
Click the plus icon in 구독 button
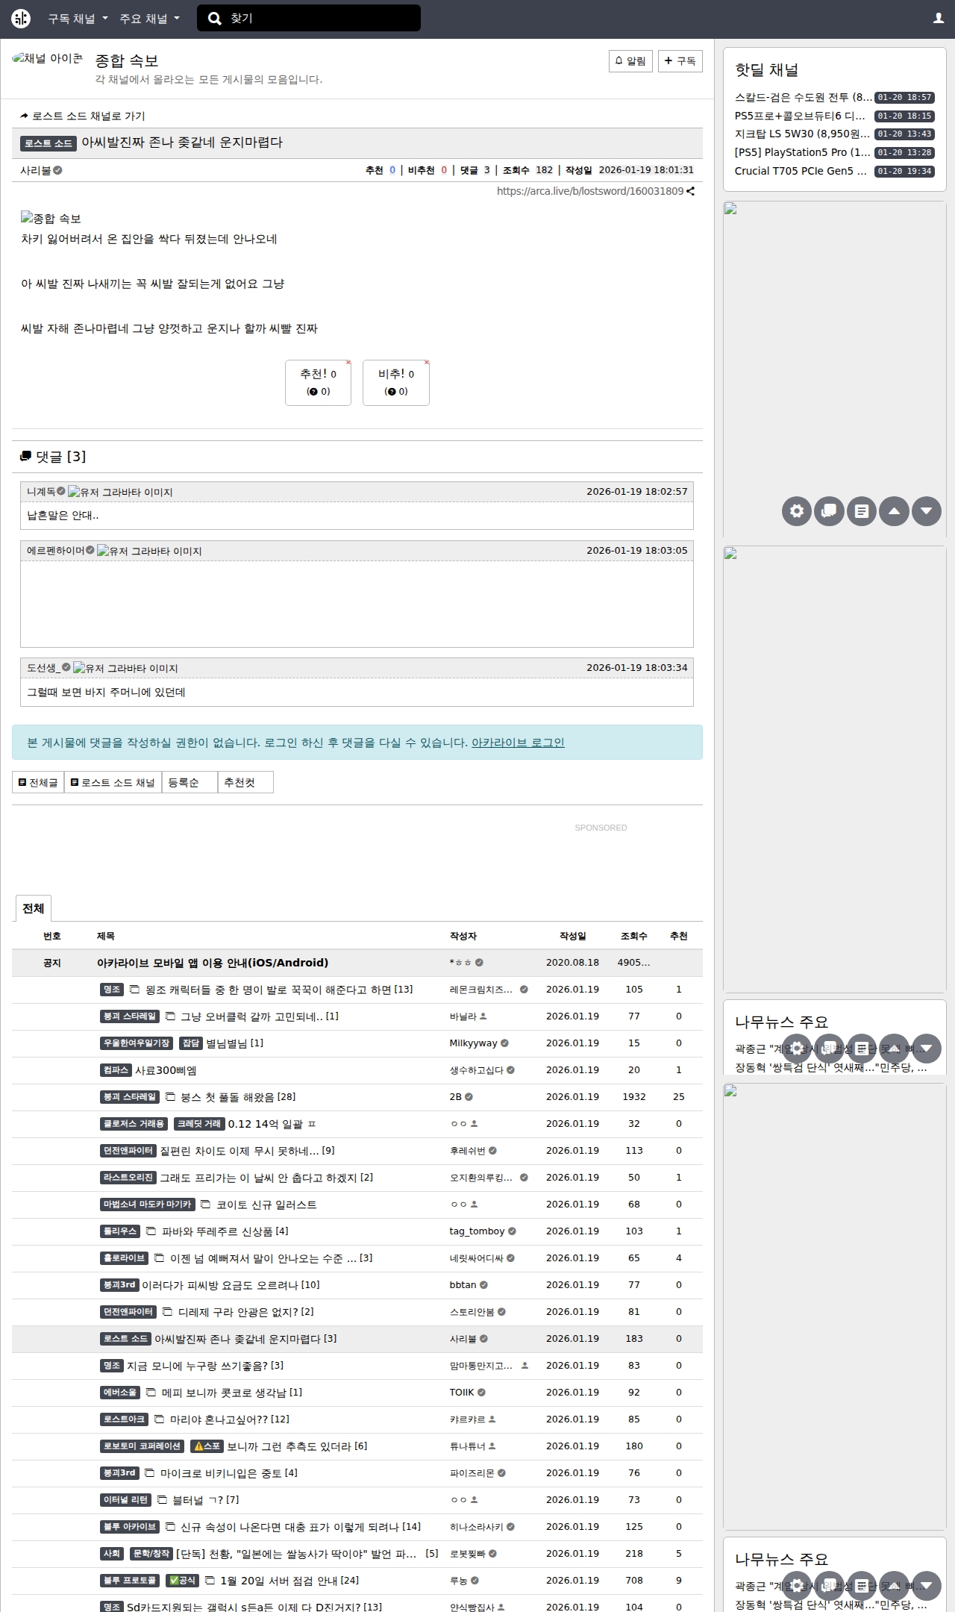click(x=668, y=60)
